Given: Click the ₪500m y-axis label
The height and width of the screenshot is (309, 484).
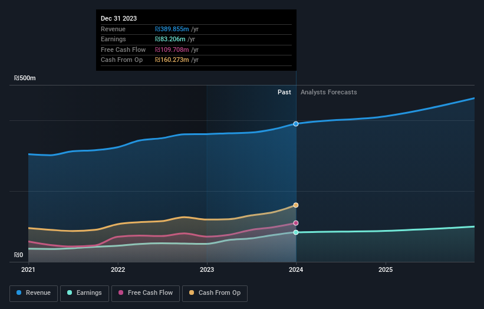Looking at the screenshot, I should tap(25, 78).
